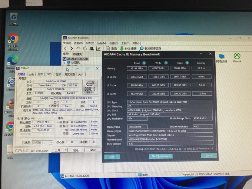The width and height of the screenshot is (252, 189).
Task: Click the Memory Read value 43144 MB/s
Action: (137, 69)
